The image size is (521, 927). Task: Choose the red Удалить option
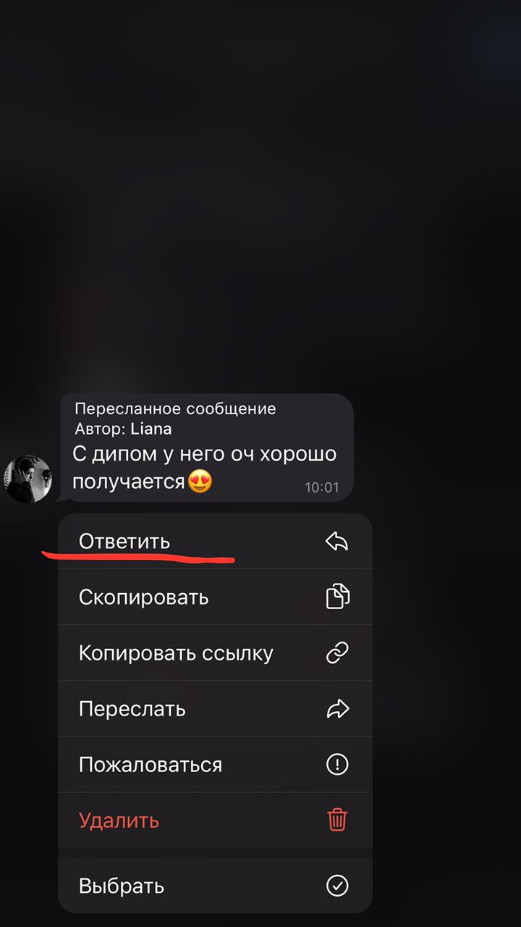215,820
